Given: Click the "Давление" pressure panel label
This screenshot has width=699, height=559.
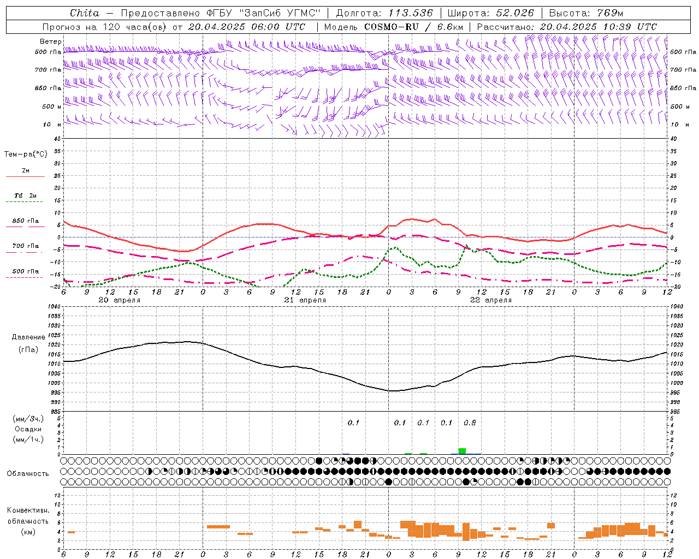Looking at the screenshot, I should pos(28,337).
